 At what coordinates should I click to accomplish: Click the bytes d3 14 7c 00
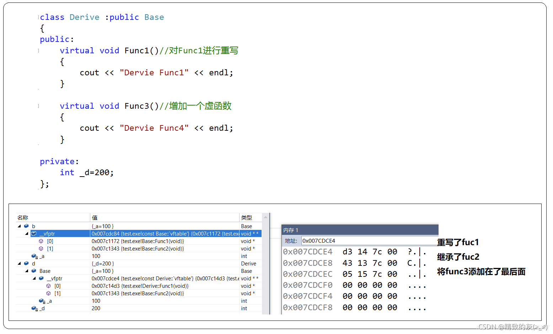click(370, 252)
